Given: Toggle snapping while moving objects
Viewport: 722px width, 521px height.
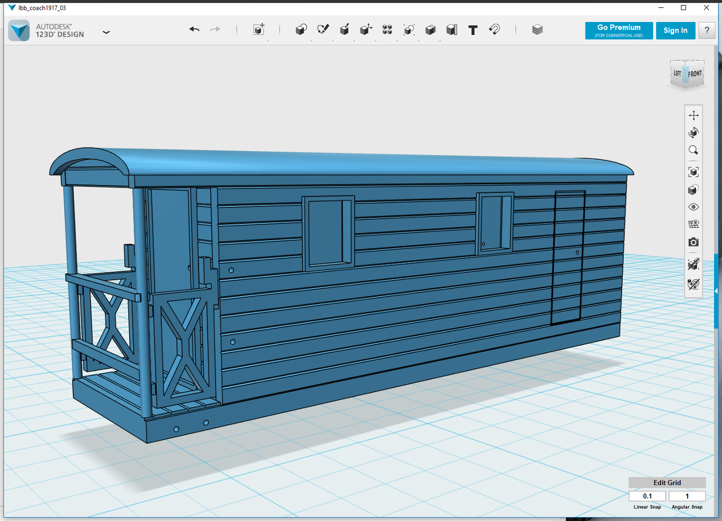Looking at the screenshot, I should click(x=693, y=263).
